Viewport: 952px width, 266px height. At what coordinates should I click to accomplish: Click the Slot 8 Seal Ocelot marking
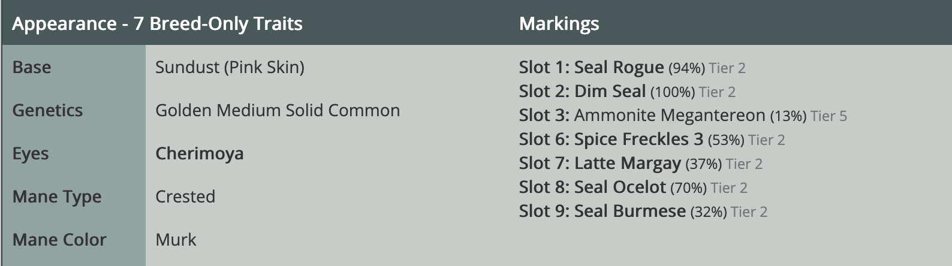[620, 188]
